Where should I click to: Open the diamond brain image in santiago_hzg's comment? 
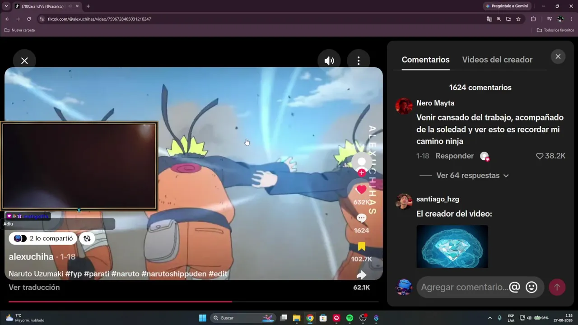pos(452,246)
